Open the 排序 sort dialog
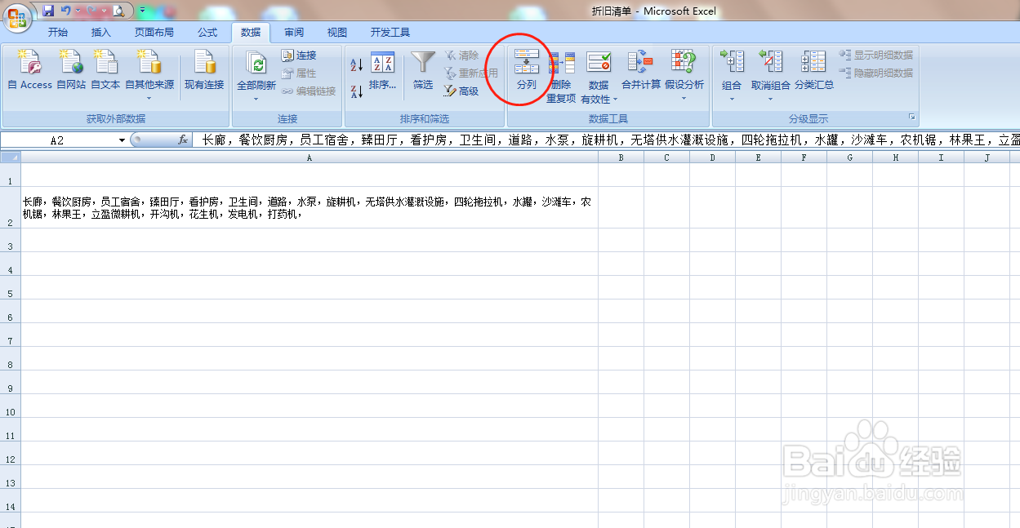The width and height of the screenshot is (1020, 528). click(x=382, y=71)
